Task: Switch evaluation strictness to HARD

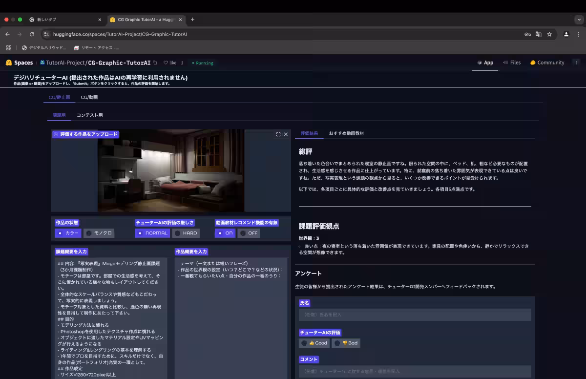Action: 186,233
